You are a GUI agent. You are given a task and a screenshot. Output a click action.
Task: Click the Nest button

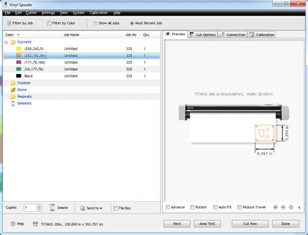pos(177,224)
